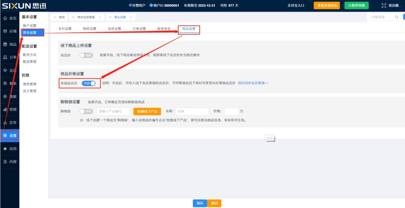Switch to the 支付设置 tab

[65, 29]
